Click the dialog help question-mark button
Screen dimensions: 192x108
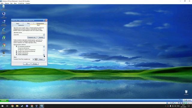(x=44, y=20)
